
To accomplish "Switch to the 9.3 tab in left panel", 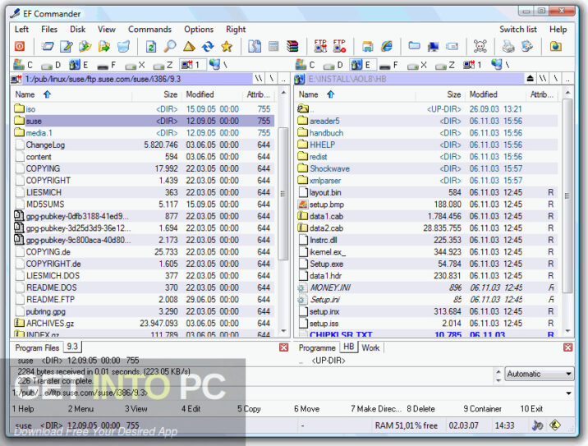I will (72, 347).
